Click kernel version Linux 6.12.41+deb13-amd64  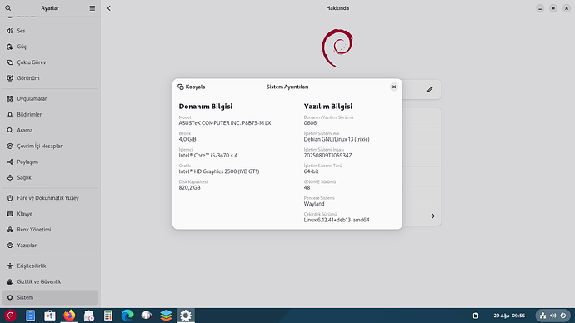tap(337, 220)
